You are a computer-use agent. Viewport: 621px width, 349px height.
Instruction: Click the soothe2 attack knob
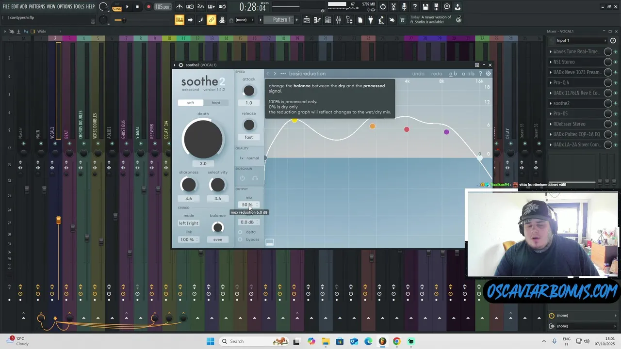click(249, 91)
